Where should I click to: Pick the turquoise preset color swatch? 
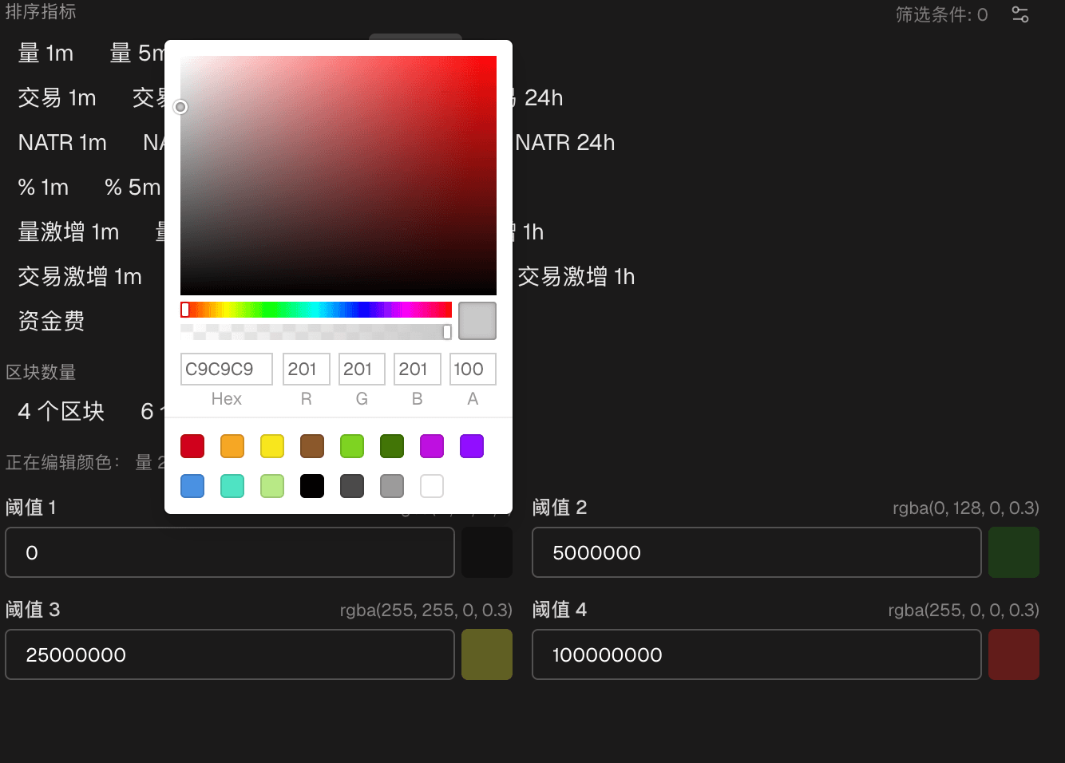pyautogui.click(x=232, y=486)
